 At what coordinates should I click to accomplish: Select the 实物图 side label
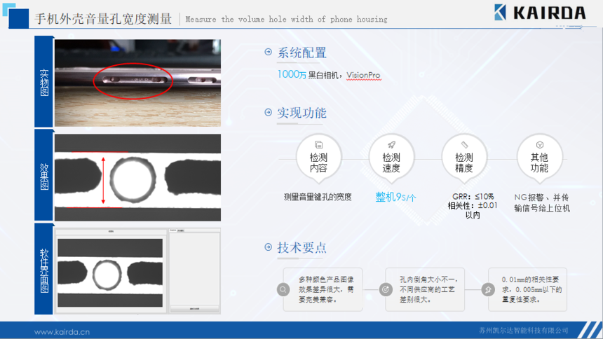pos(44,82)
